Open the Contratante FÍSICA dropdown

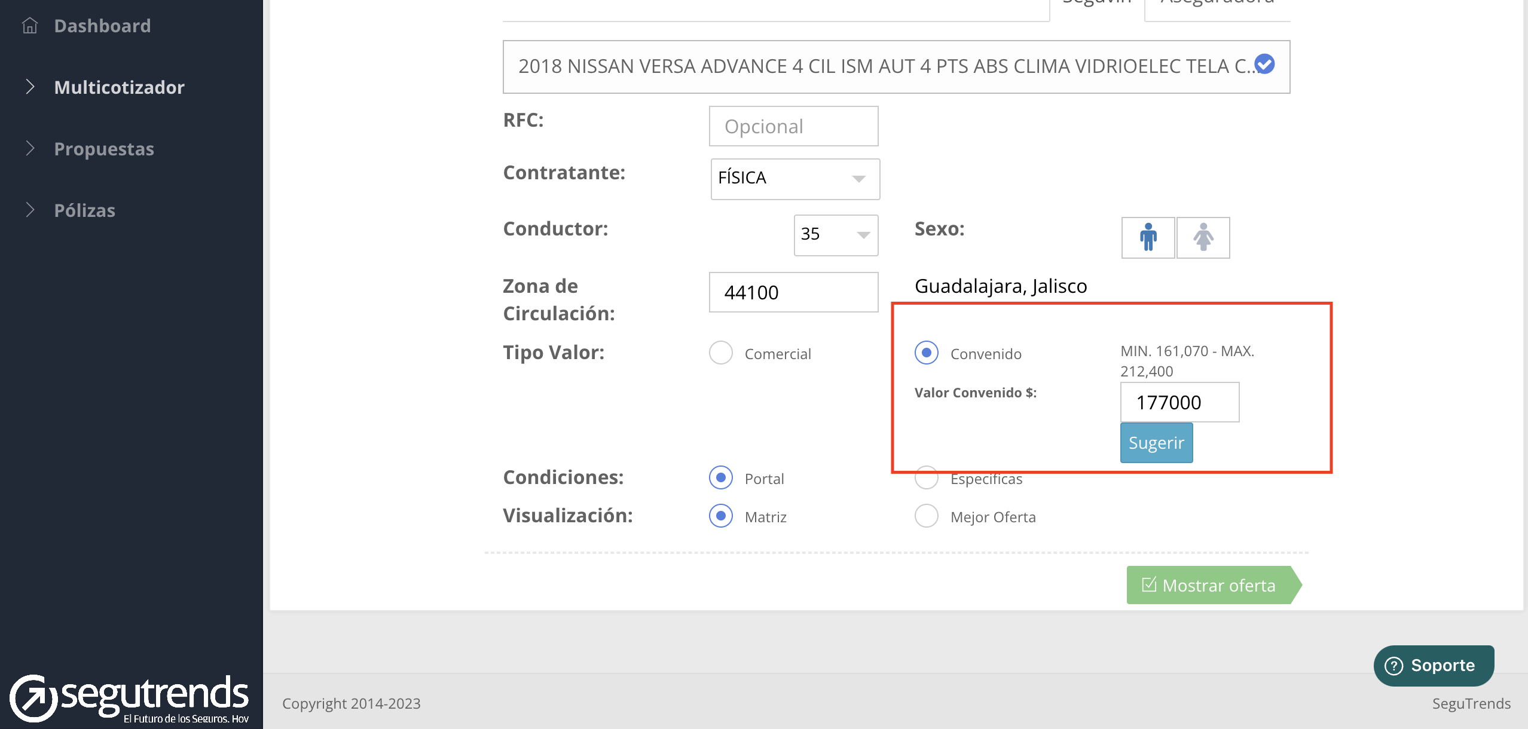795,179
